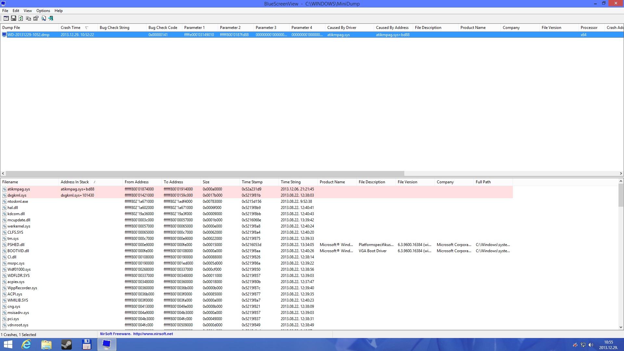Select the mcupdate.dll row
This screenshot has width=624, height=351.
256,220
